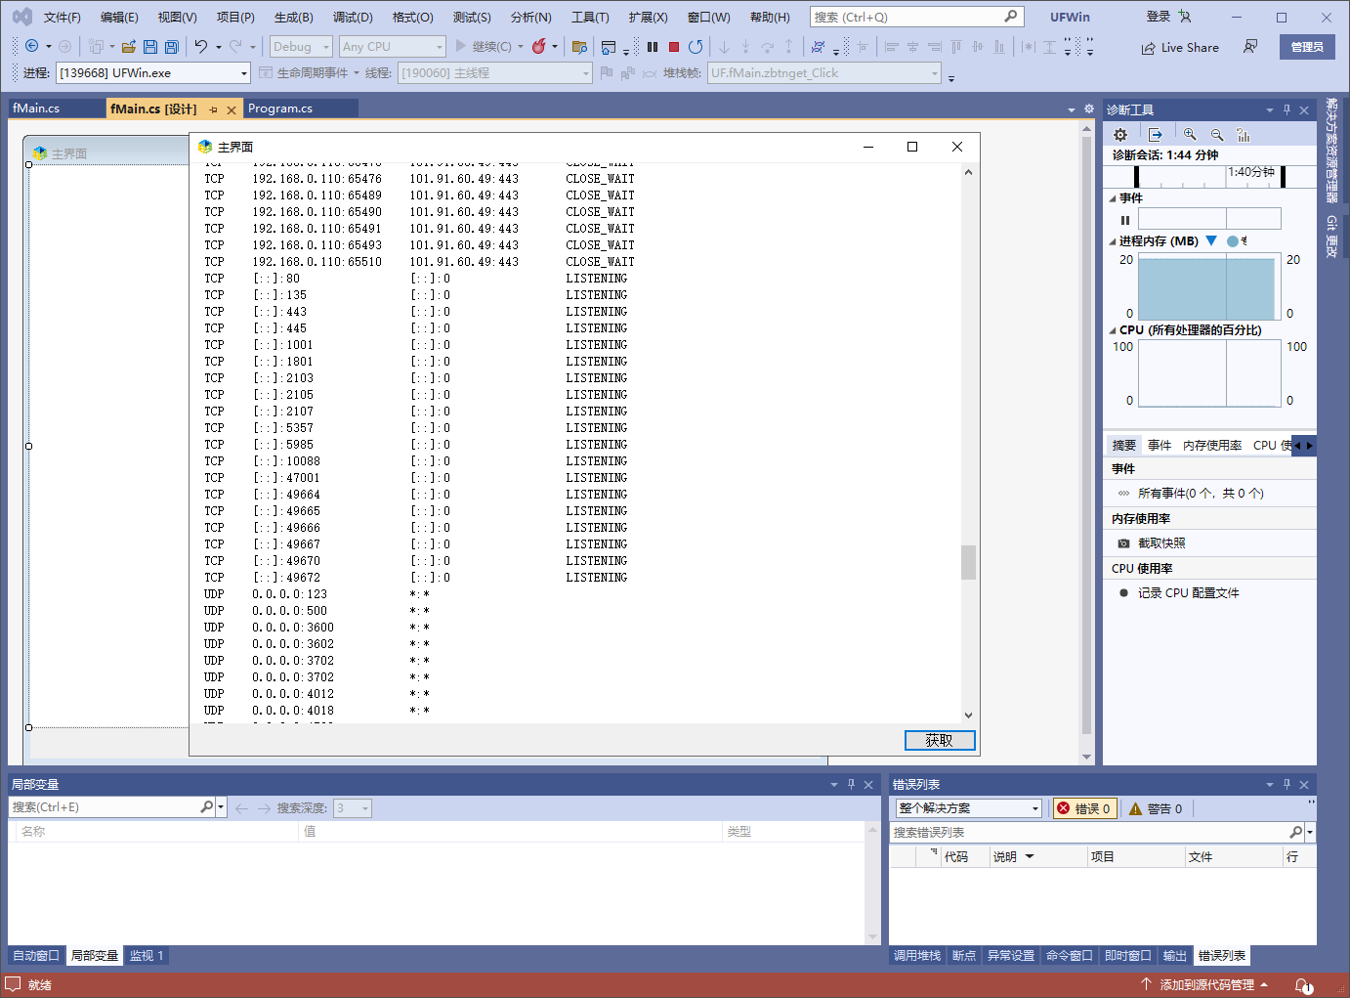Open the Debug configuration dropdown
The image size is (1350, 998).
click(301, 47)
